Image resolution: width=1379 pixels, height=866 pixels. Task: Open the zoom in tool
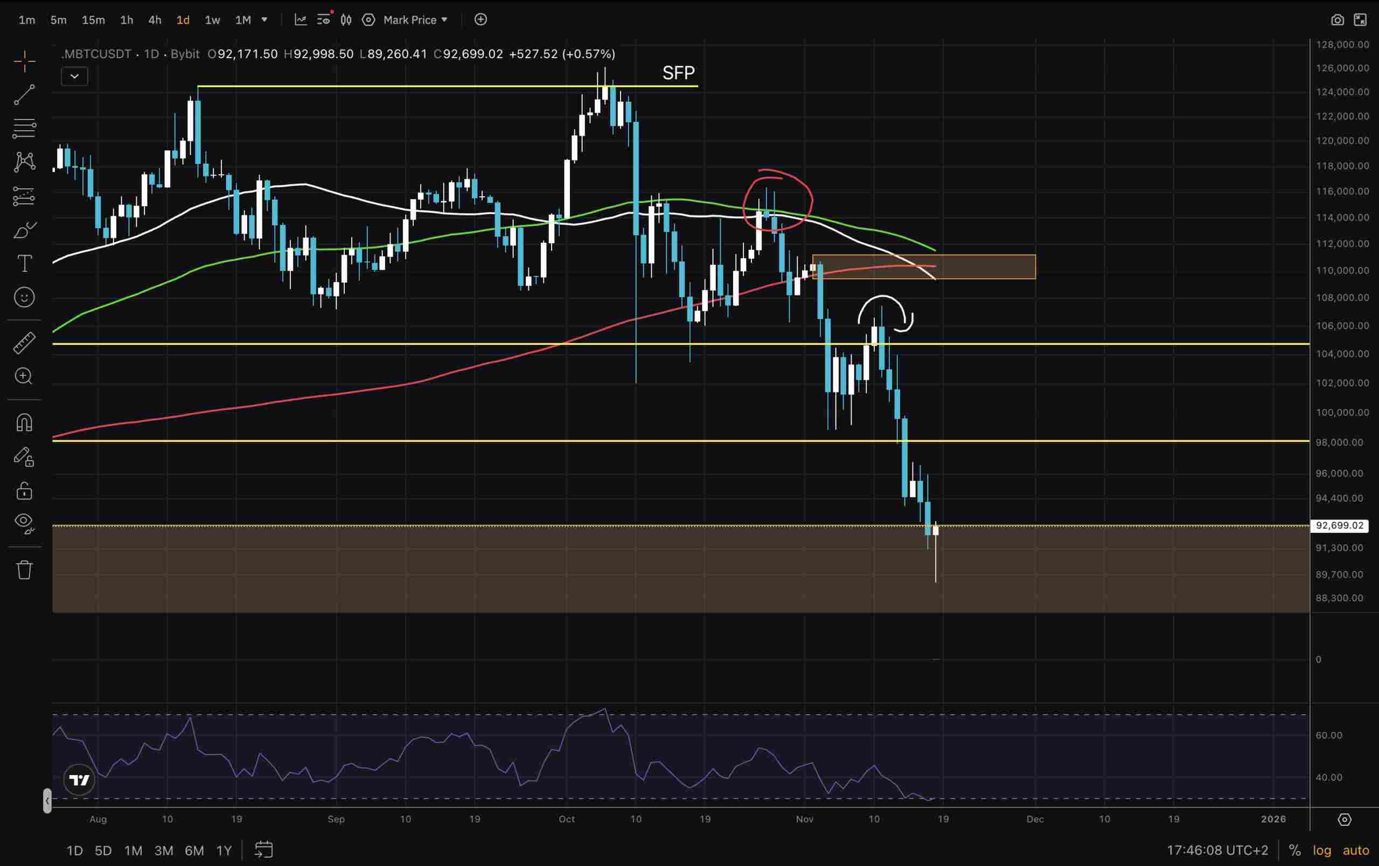[x=24, y=376]
